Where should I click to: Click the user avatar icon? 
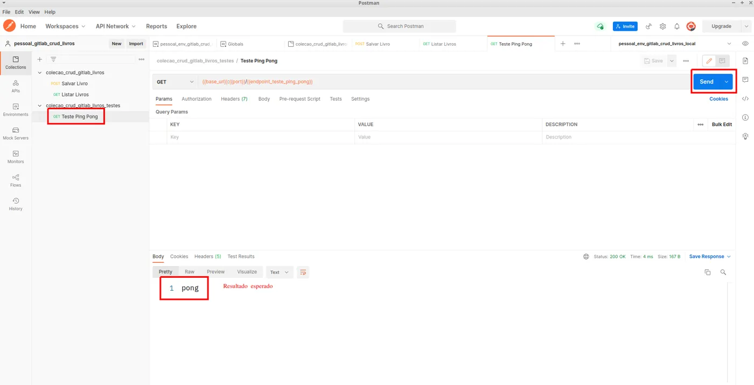[691, 26]
